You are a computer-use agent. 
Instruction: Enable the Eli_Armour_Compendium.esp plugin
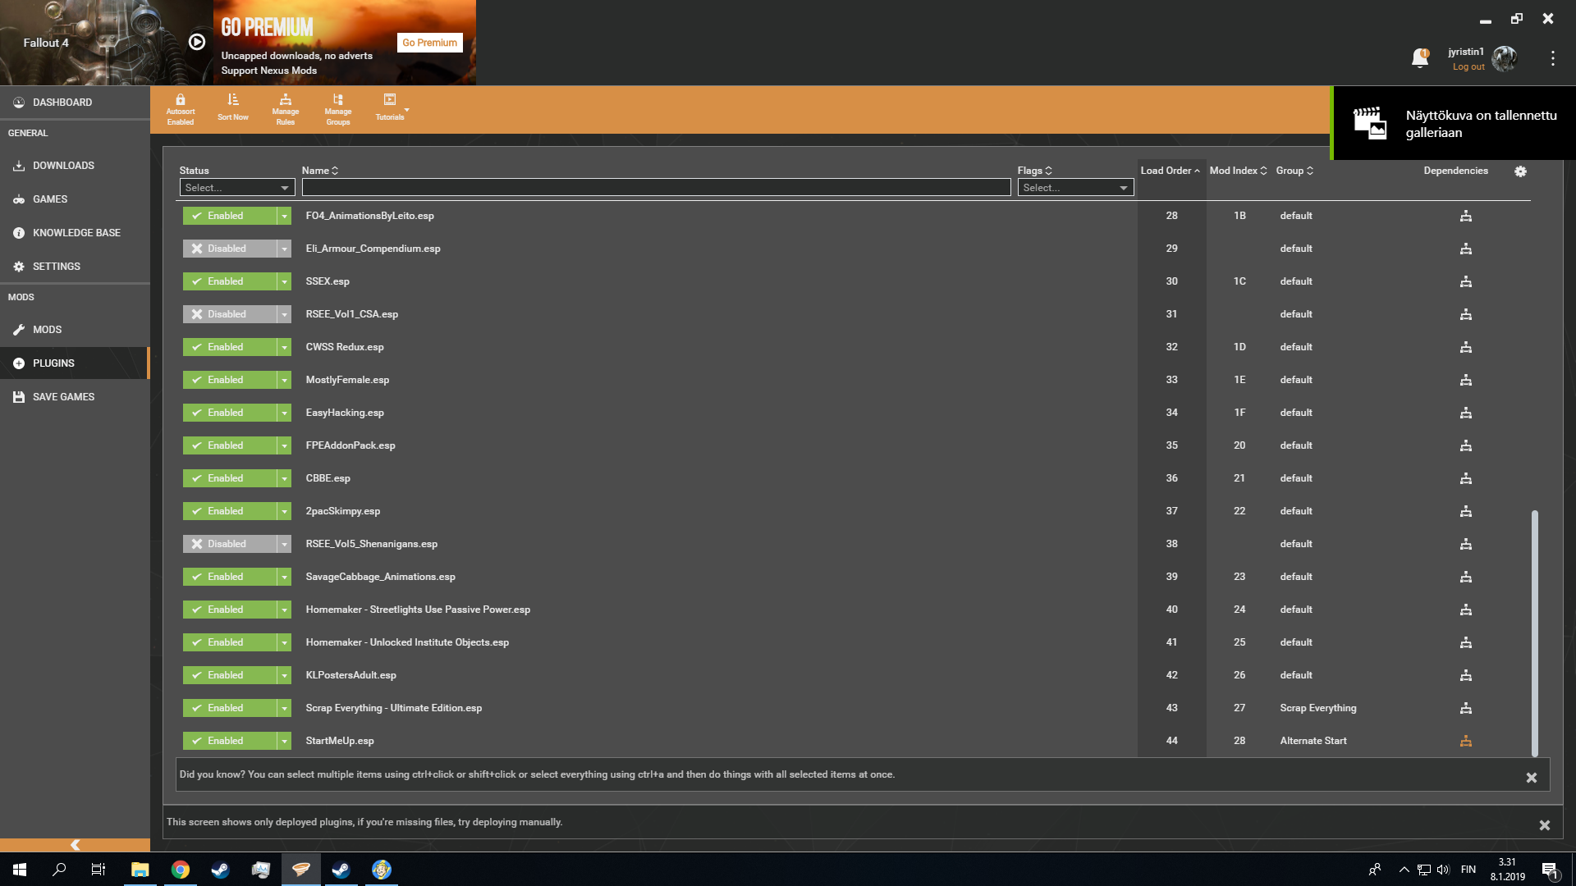(x=230, y=249)
